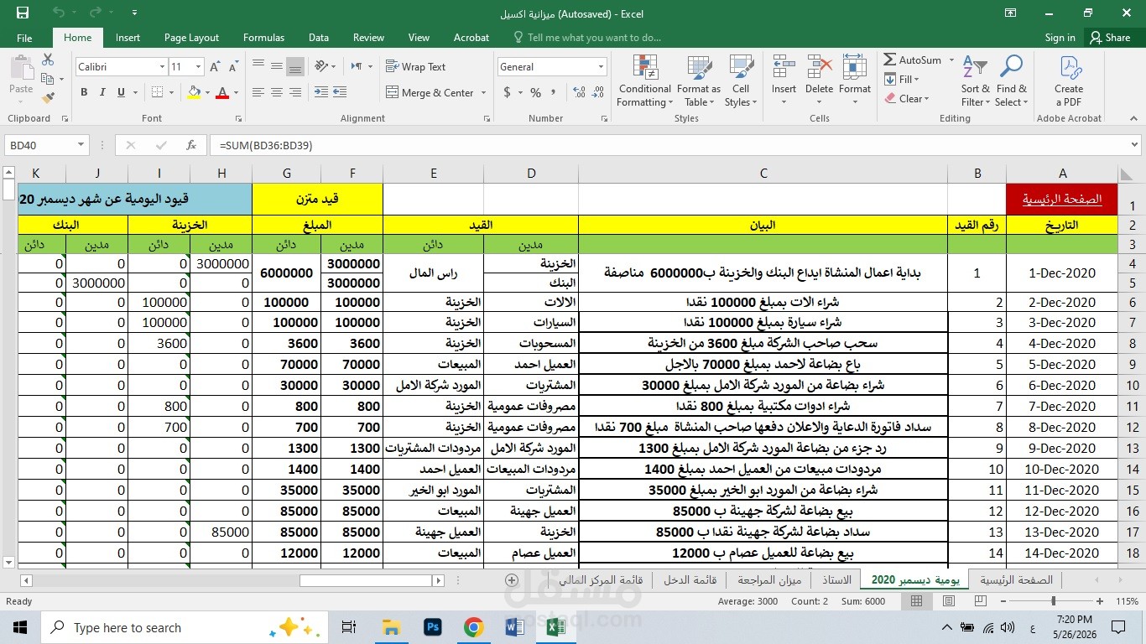Switch to the Insert ribbon tab
This screenshot has width=1146, height=644.
tap(128, 38)
